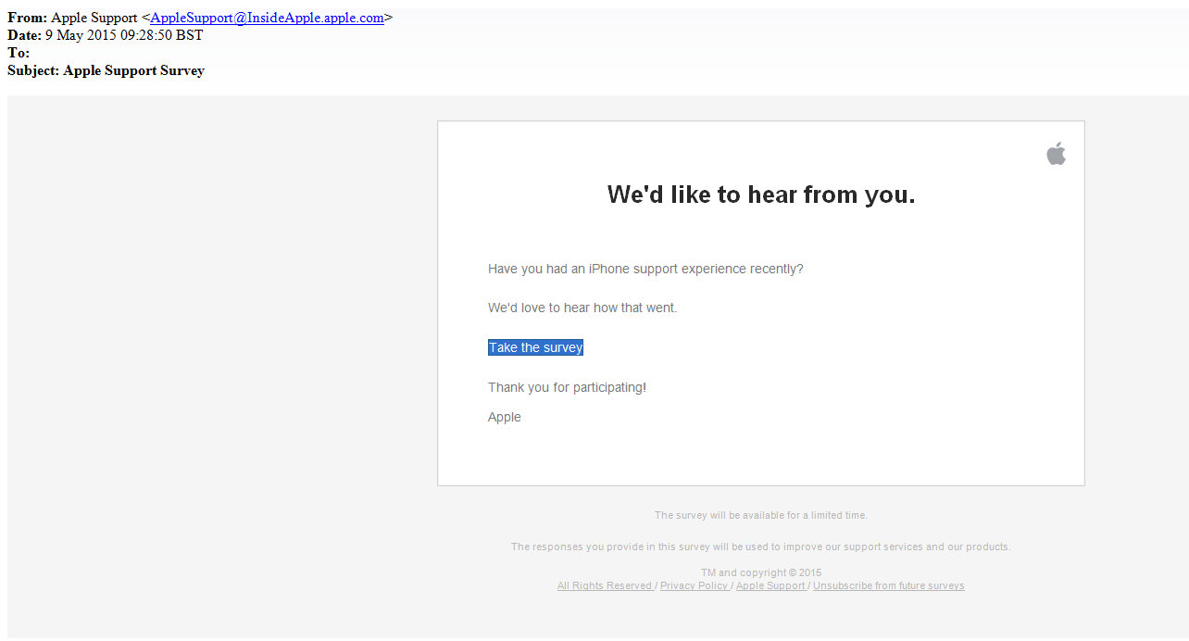Click the survey available for limited time notice

coord(761,515)
